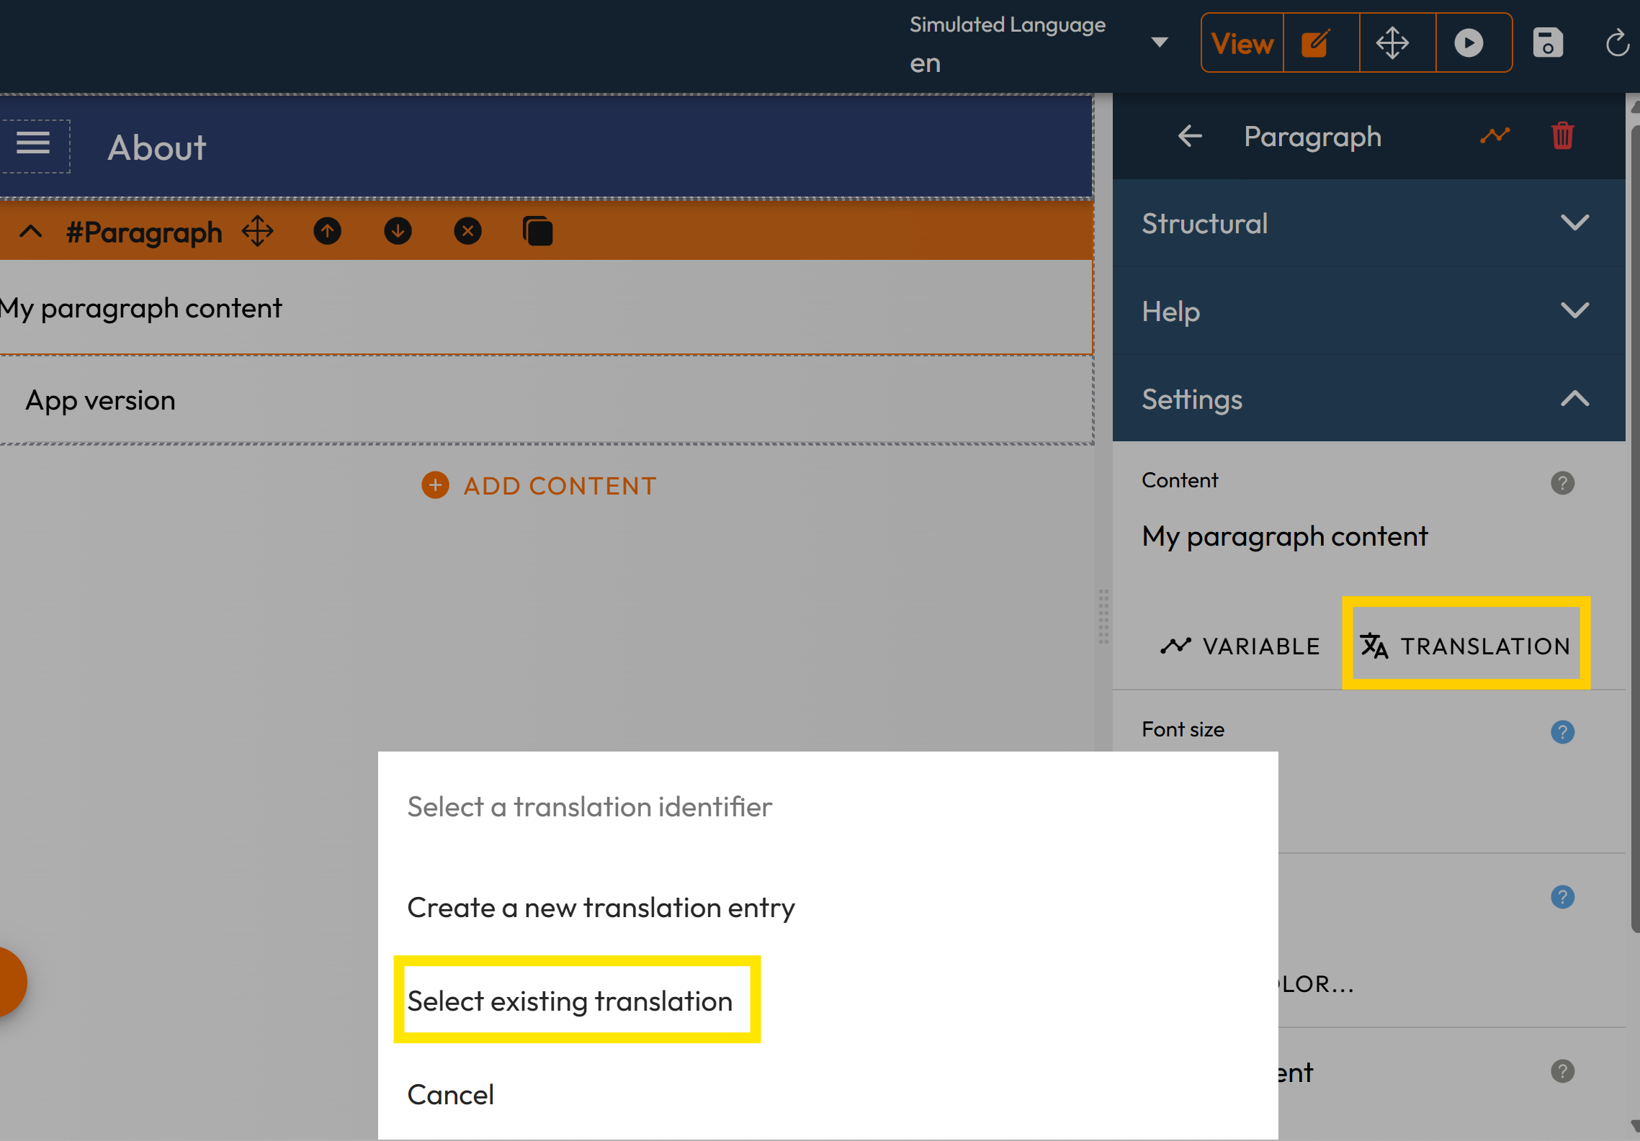Click ADD CONTENT button

539,486
